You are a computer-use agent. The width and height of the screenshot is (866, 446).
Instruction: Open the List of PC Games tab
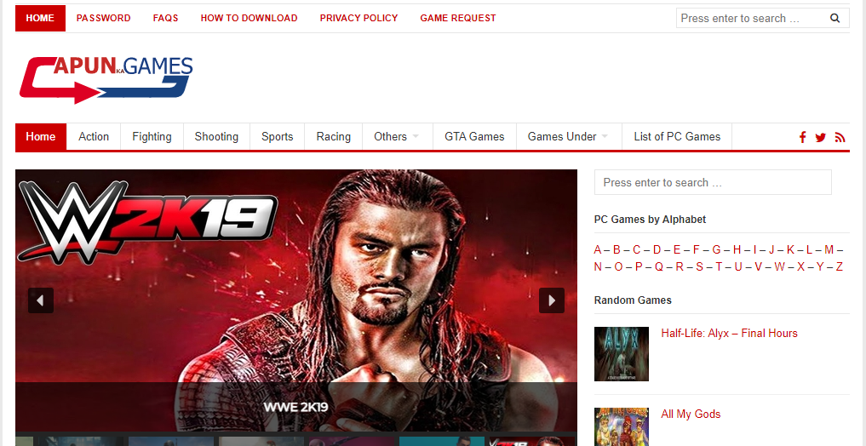click(x=677, y=137)
